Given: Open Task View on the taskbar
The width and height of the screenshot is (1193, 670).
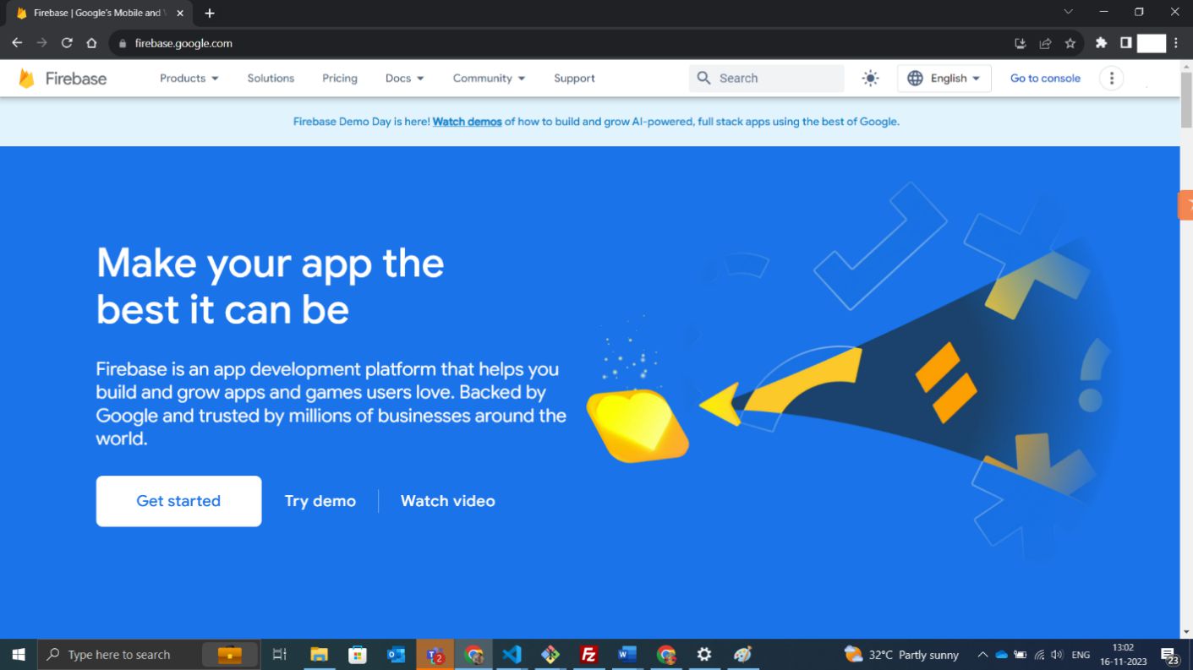Looking at the screenshot, I should 280,655.
